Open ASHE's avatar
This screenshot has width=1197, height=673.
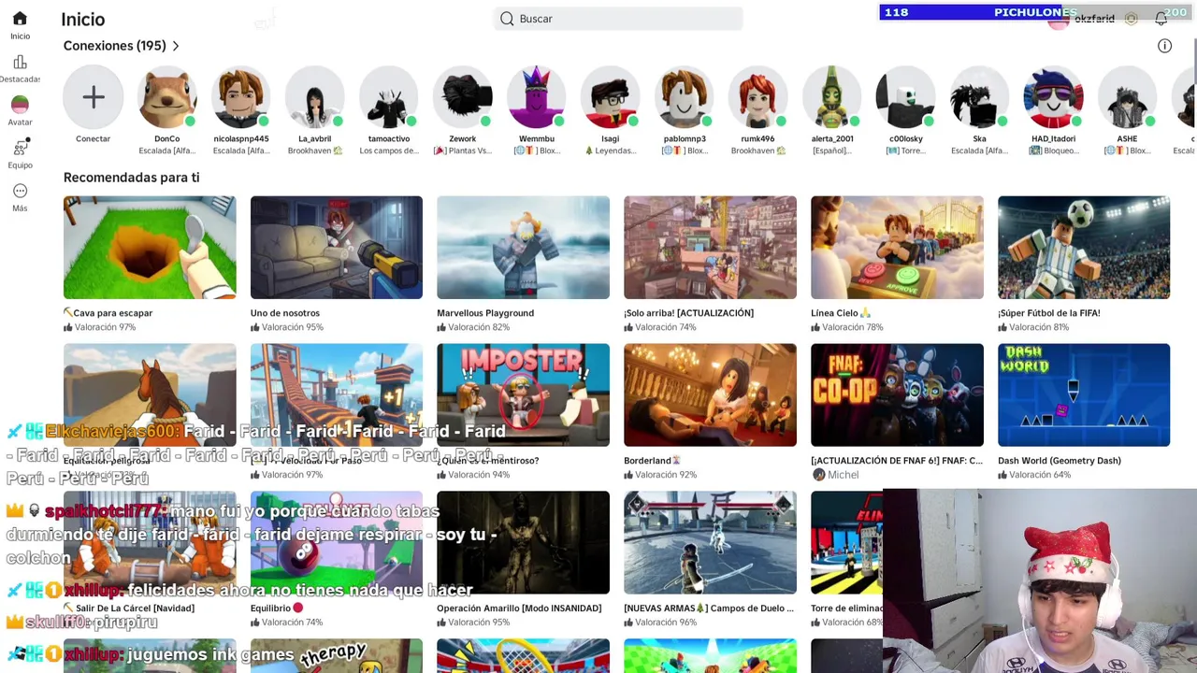point(1128,97)
